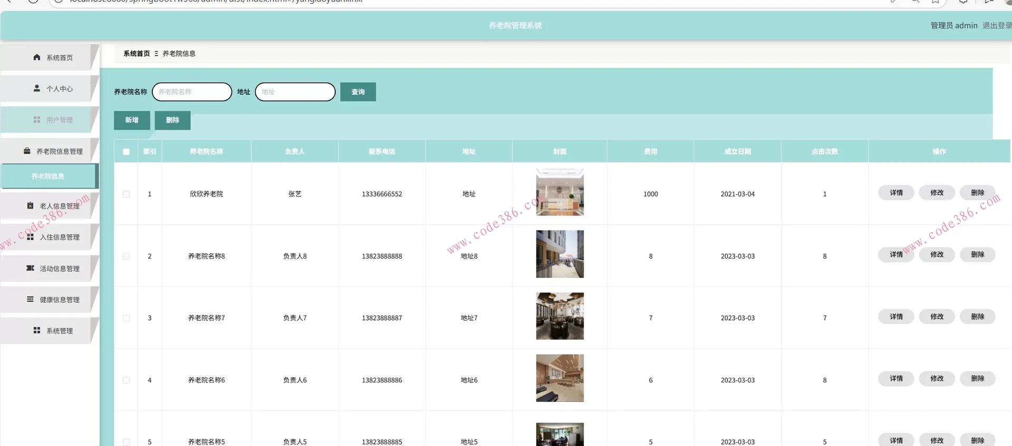Expand the 用户管理 sidebar section

[x=59, y=120]
